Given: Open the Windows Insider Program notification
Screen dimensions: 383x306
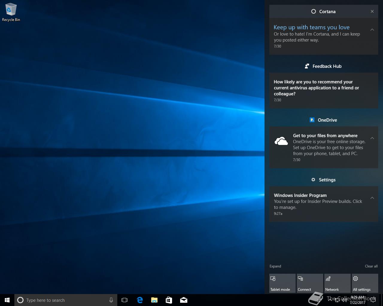Looking at the screenshot, I should click(324, 204).
